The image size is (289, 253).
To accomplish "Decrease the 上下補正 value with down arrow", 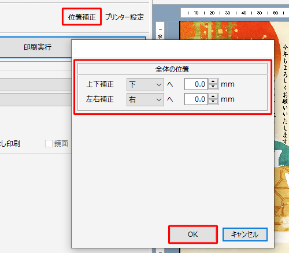I will [213, 87].
